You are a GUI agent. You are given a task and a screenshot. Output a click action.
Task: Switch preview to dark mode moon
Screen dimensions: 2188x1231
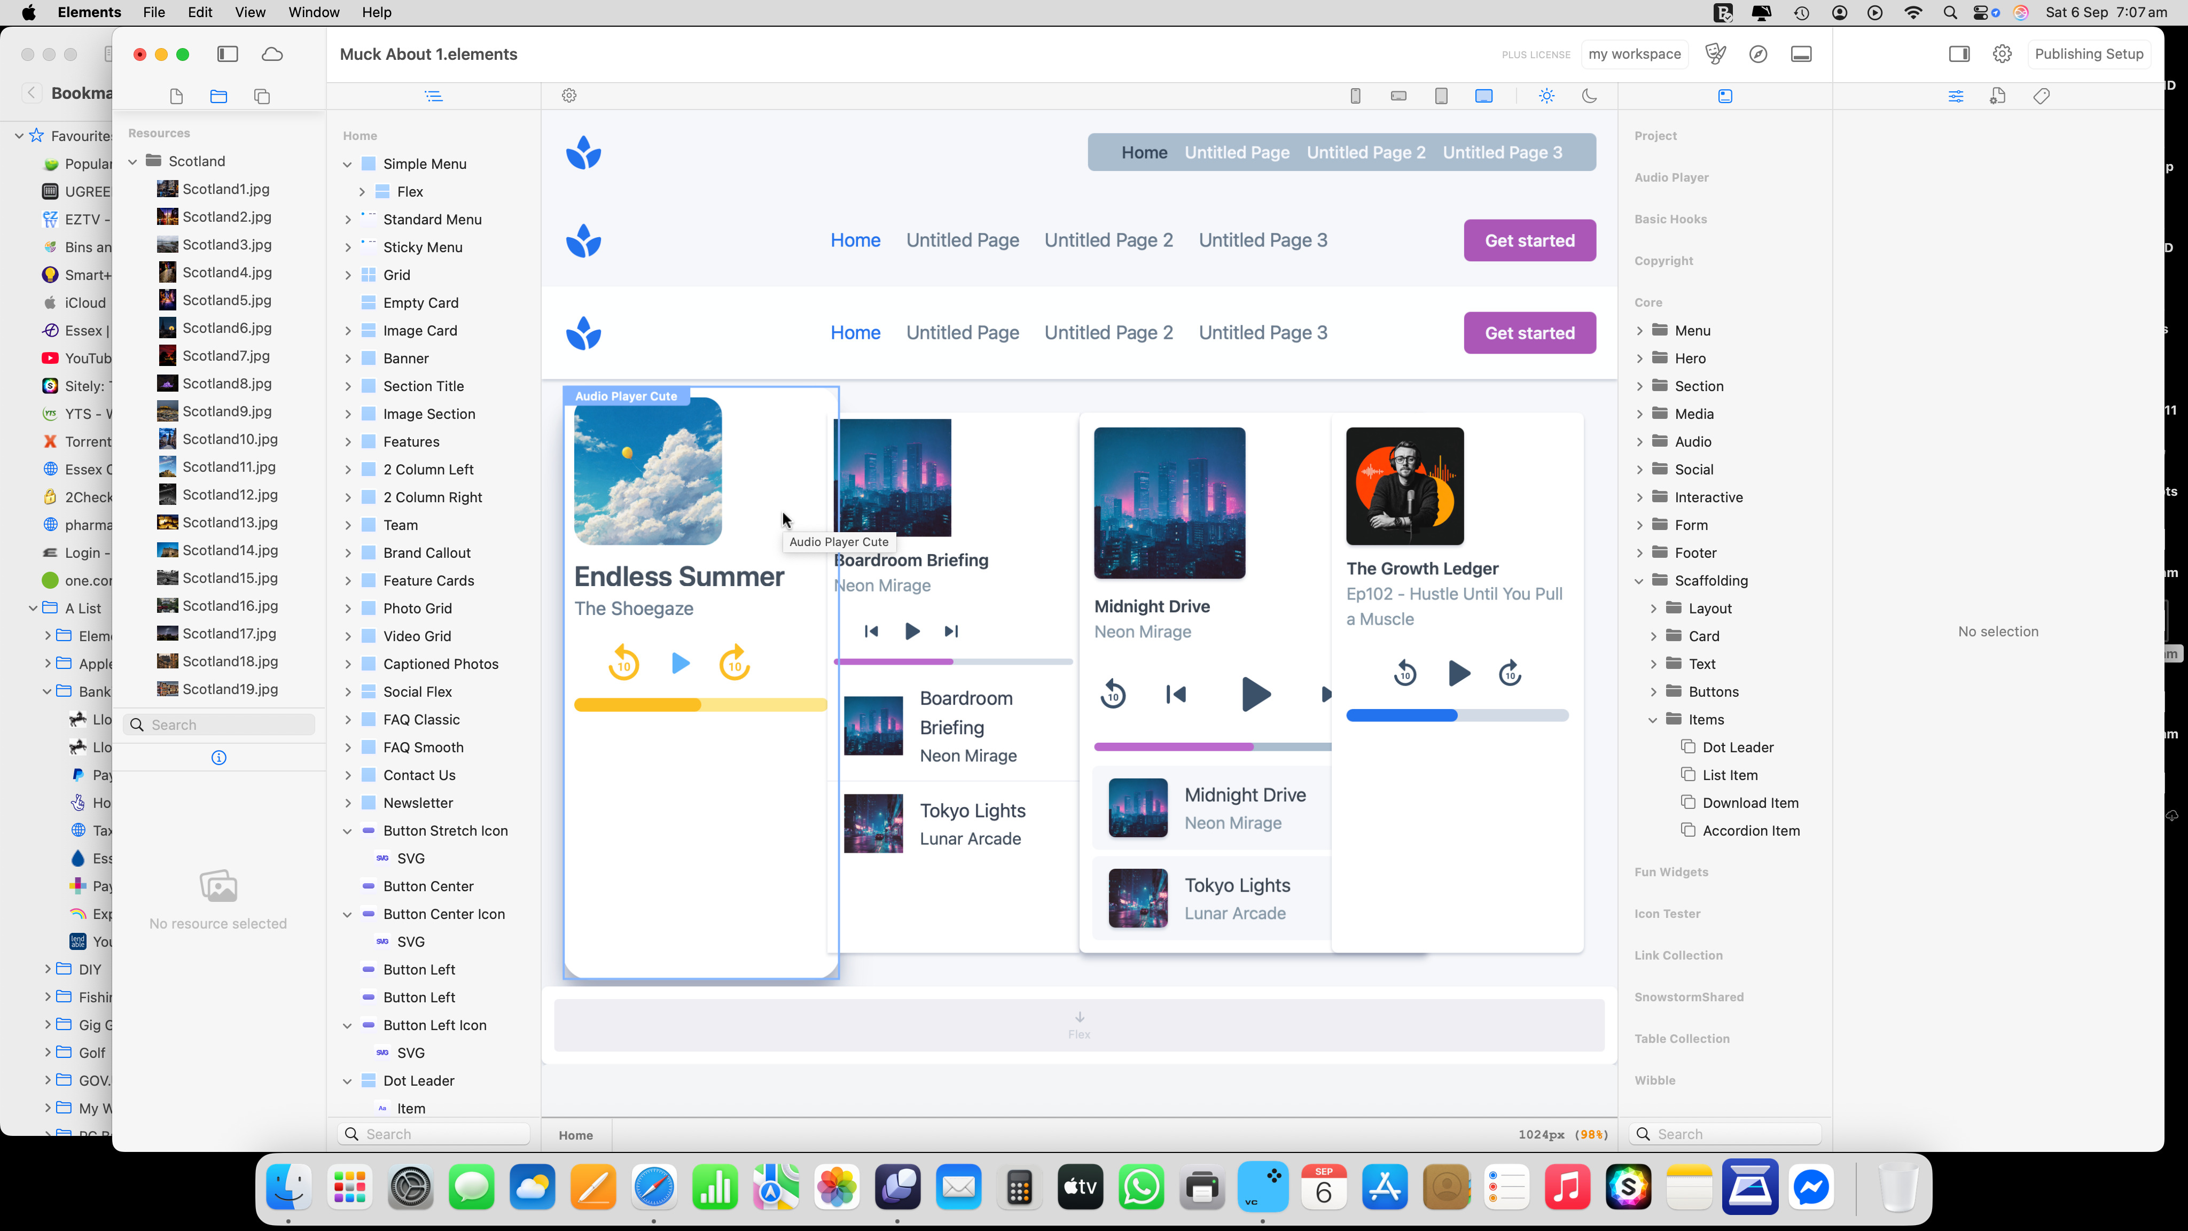pos(1589,96)
